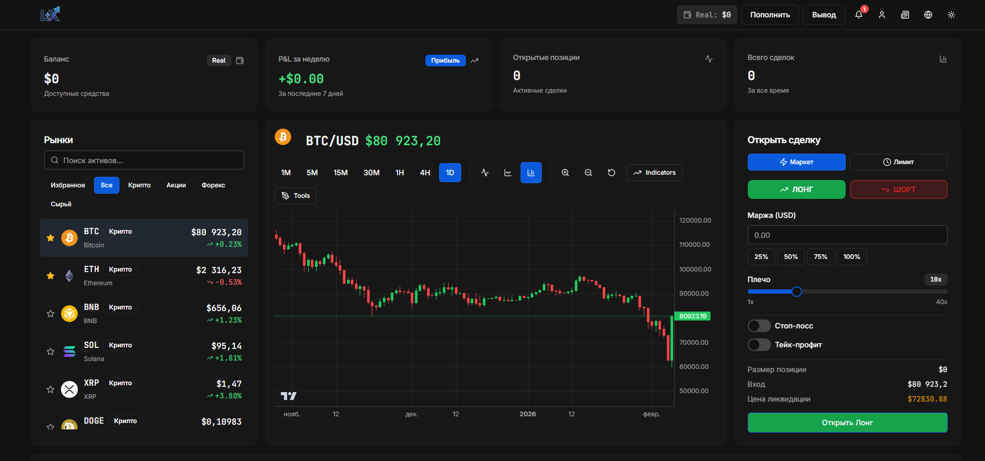985x461 pixels.
Task: Open the notifications bell
Action: tap(859, 15)
